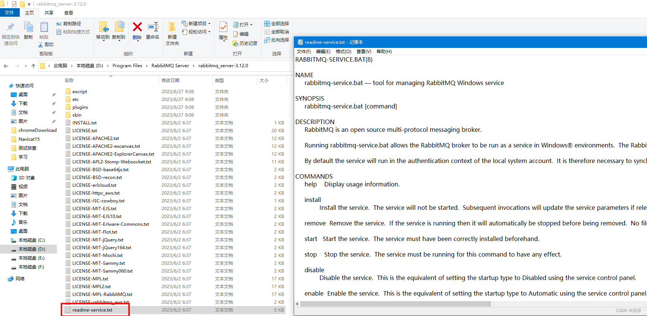Image resolution: width=647 pixels, height=316 pixels.
Task: Click Select none (全部取消)
Action: point(276,32)
